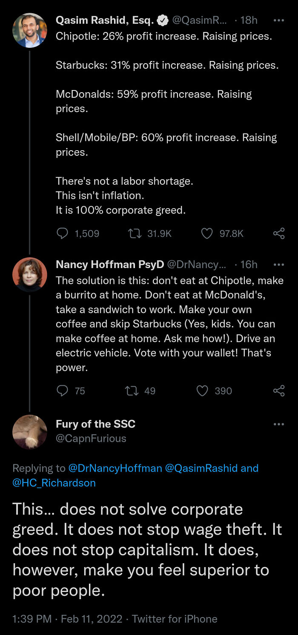Open more options on Nancy Hoffman's tweet
This screenshot has height=635, width=298.
pyautogui.click(x=279, y=265)
